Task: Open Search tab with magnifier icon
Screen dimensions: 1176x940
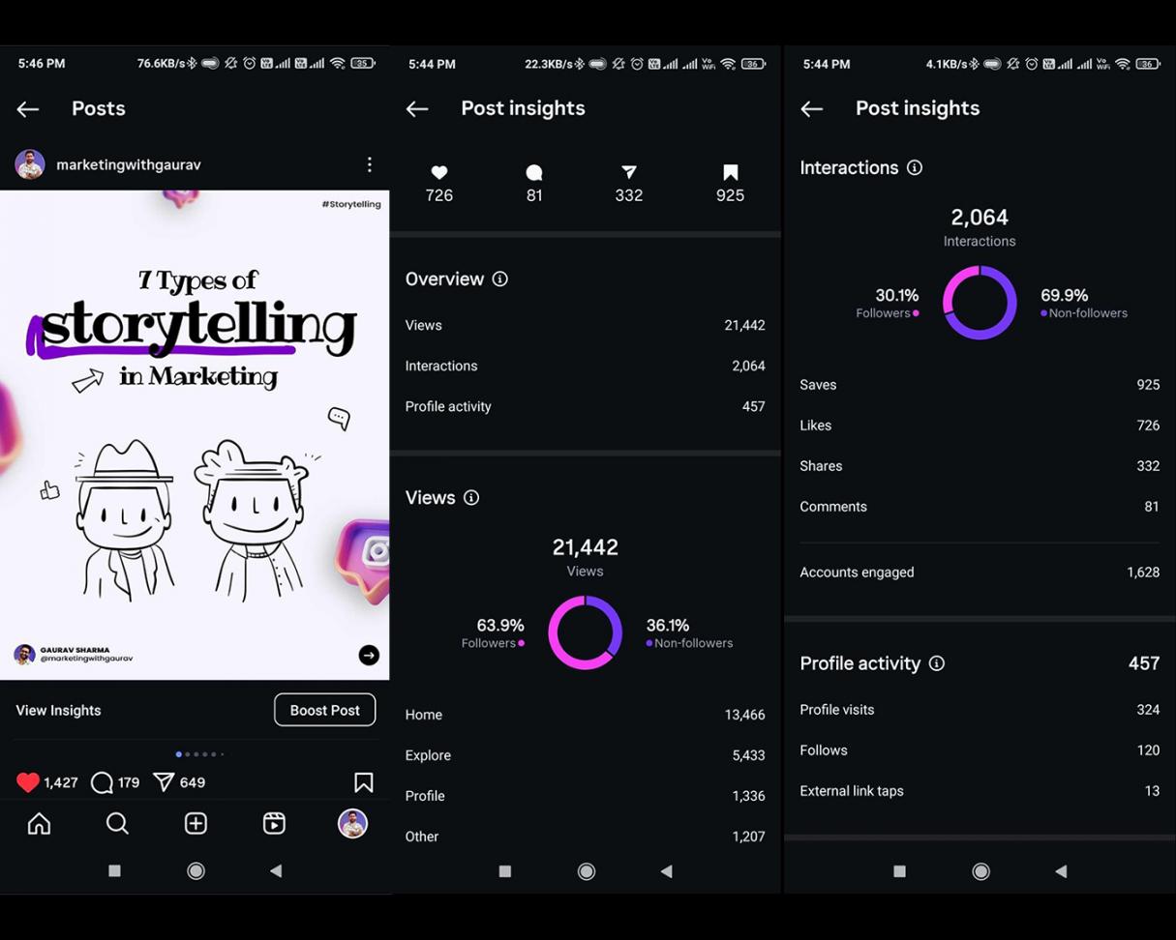Action: [x=117, y=823]
